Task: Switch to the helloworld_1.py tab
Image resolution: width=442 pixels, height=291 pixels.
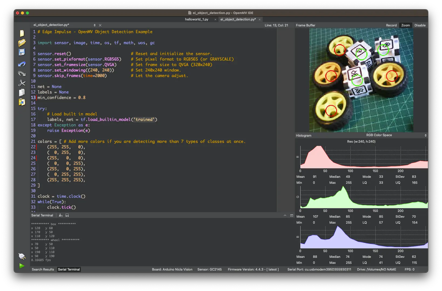Action: [x=196, y=19]
